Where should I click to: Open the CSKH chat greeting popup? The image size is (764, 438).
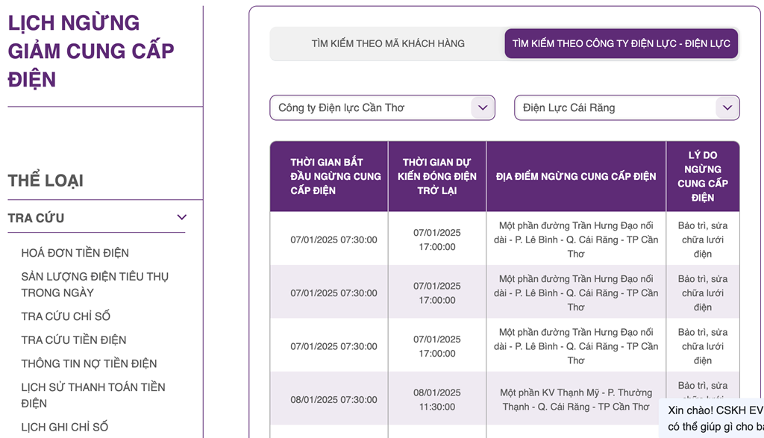[714, 418]
